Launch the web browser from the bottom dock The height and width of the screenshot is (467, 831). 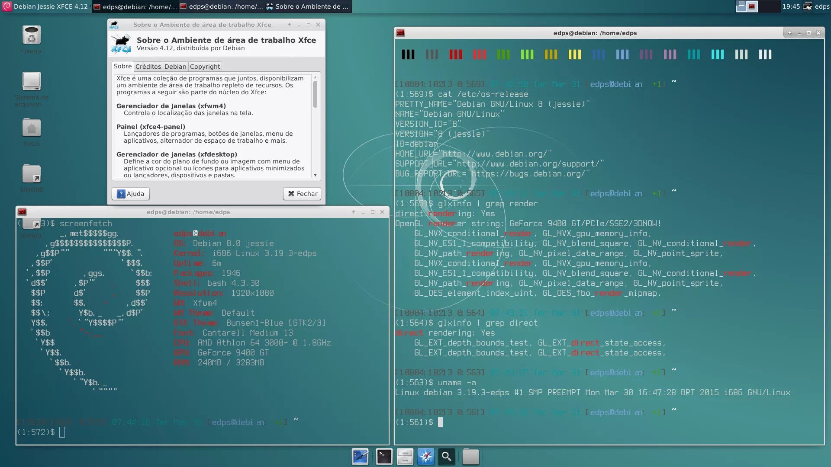426,456
